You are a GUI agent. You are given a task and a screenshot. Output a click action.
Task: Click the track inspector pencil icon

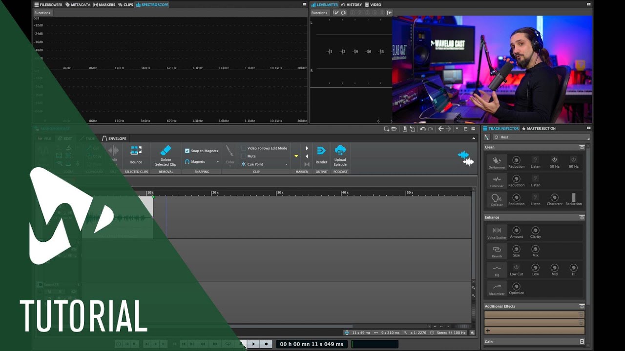(x=487, y=137)
